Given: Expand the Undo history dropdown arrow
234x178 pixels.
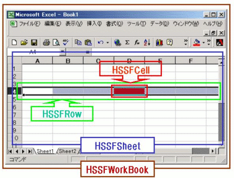Looking at the screenshot, I should (108, 43).
